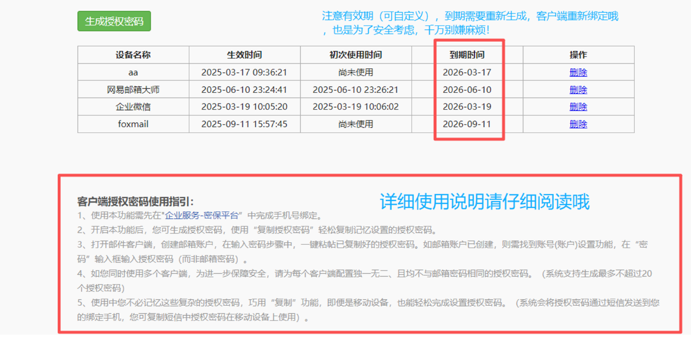691x340 pixels.
Task: Select the 2025-03-19 10:06:02 first-use time
Action: click(355, 106)
